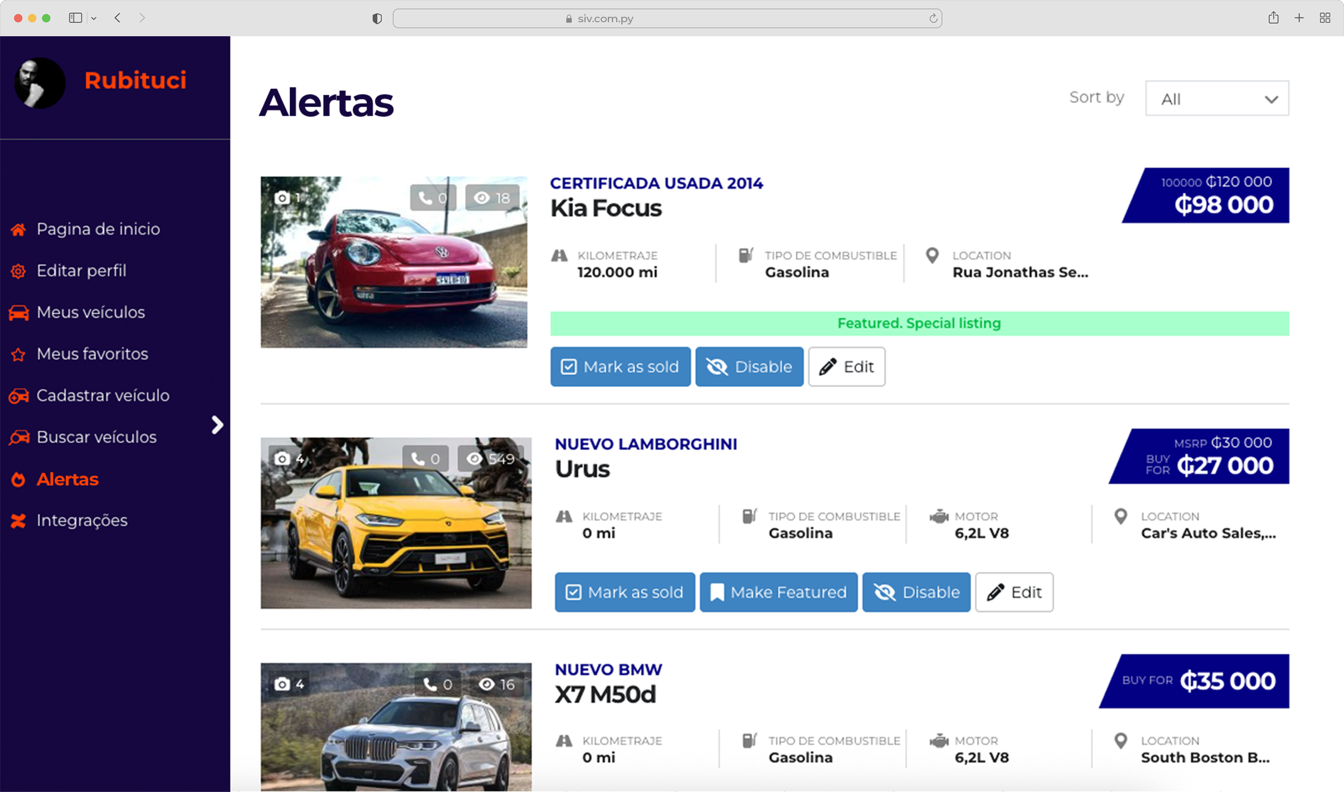This screenshot has height=792, width=1344.
Task: Disable the Kia Focus listing
Action: pyautogui.click(x=749, y=366)
